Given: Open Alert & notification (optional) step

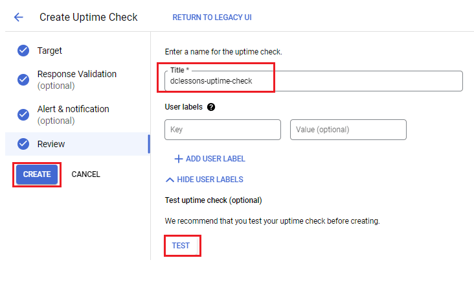Looking at the screenshot, I should pyautogui.click(x=78, y=115).
